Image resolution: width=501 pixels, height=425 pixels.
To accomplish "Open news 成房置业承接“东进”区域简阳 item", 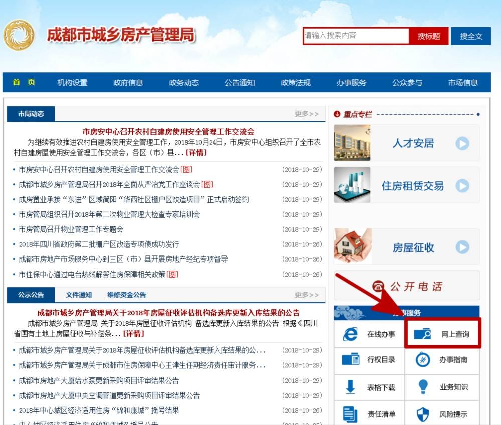I will (134, 199).
